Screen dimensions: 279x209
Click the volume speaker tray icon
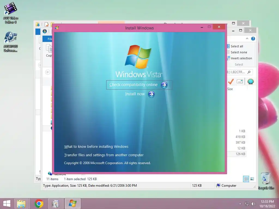[x=253, y=204]
